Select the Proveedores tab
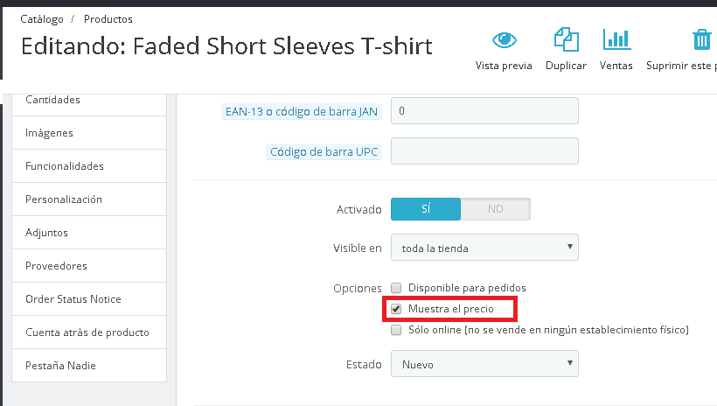The image size is (717, 406). (57, 266)
